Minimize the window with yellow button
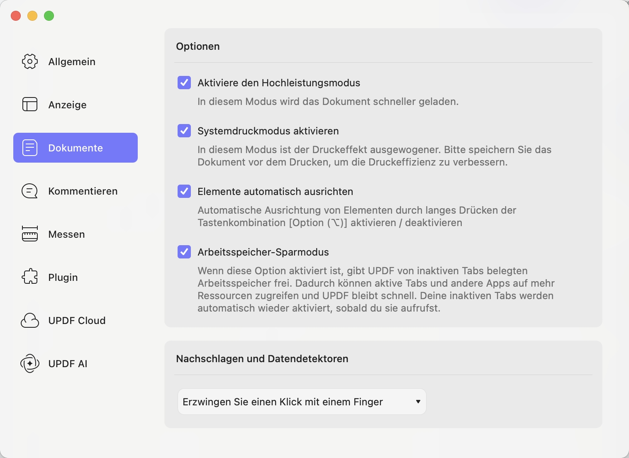 [32, 16]
